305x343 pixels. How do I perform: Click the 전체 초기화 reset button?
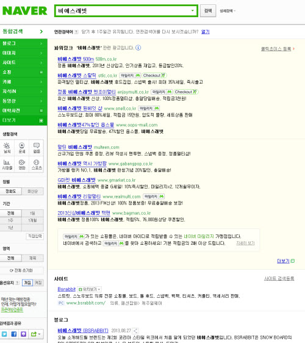(x=21, y=270)
